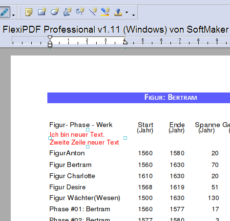Click the 'Figur Wächter(Wesen)' row label
This screenshot has height=221, width=230.
[x=84, y=198]
